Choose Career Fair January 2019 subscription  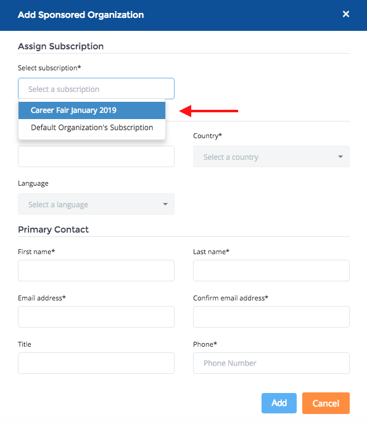[x=92, y=110]
